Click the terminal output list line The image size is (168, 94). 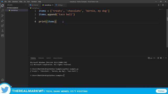pyautogui.click(x=54, y=71)
